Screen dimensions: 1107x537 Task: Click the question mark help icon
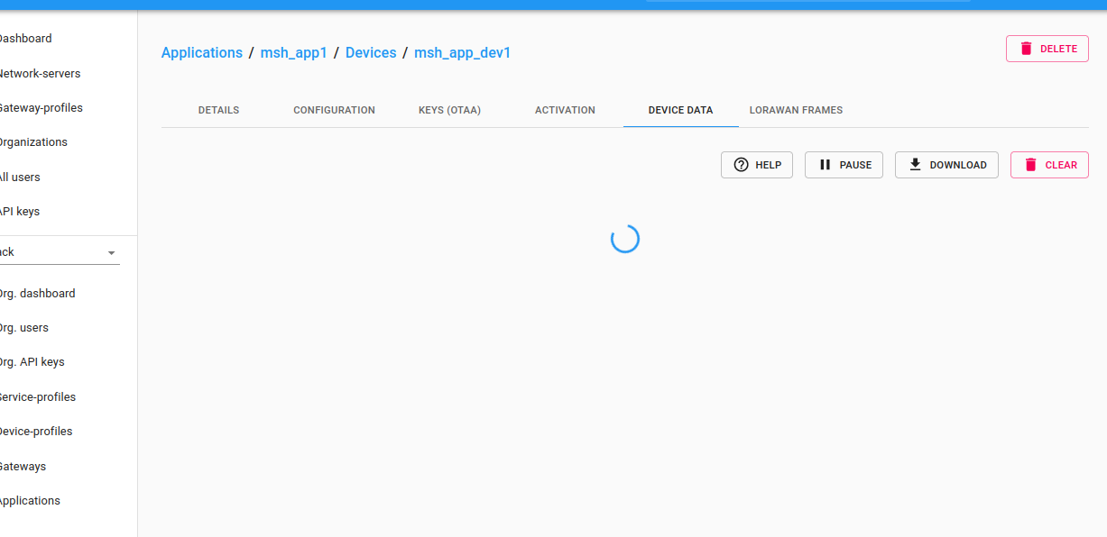point(742,165)
